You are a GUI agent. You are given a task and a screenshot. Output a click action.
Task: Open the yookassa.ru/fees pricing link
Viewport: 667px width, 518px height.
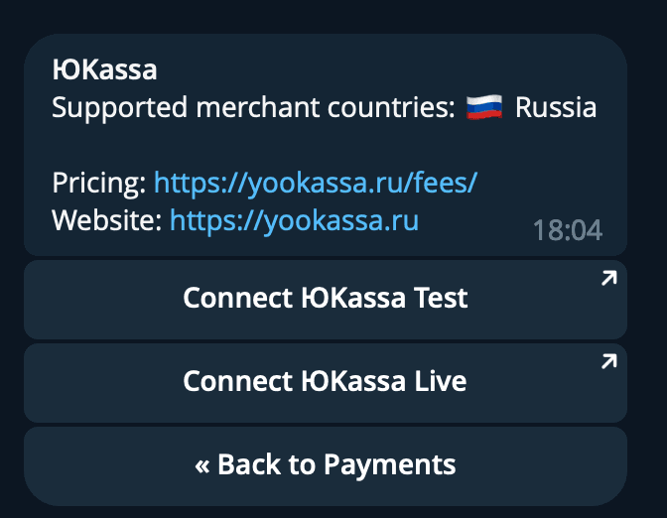[x=316, y=183]
